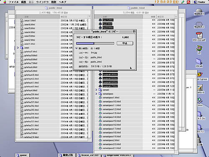This screenshot has height=157, width=209.
Task: Sort left window by the modified date column header
Action: pyautogui.click(x=74, y=17)
